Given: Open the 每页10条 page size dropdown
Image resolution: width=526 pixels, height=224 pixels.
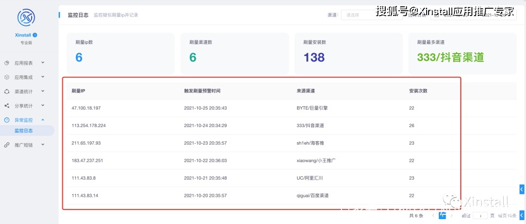Looking at the screenshot, I should pyautogui.click(x=507, y=216).
